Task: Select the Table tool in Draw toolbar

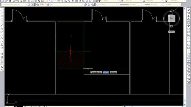Action: pos(2,64)
